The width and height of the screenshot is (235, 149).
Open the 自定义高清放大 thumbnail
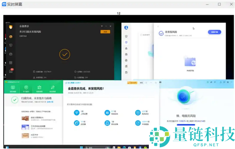(25, 118)
